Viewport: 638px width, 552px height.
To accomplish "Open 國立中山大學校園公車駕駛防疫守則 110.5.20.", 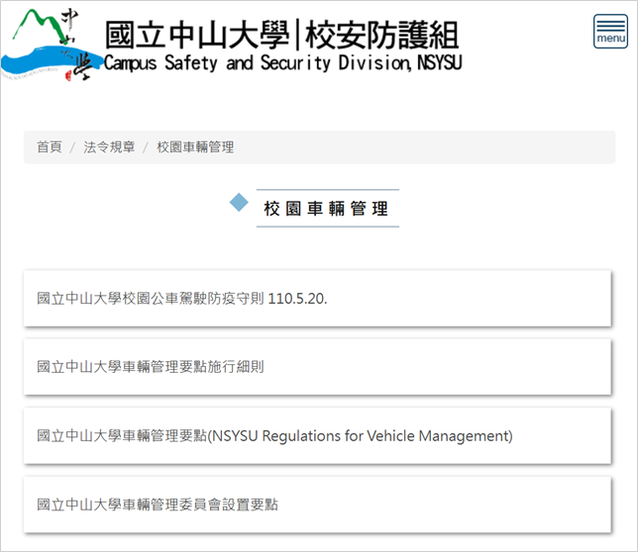I will pyautogui.click(x=181, y=298).
